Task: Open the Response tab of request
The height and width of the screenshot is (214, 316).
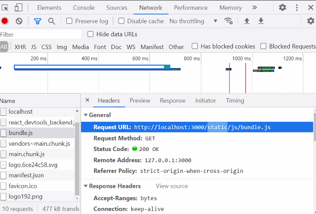Action: (x=172, y=100)
